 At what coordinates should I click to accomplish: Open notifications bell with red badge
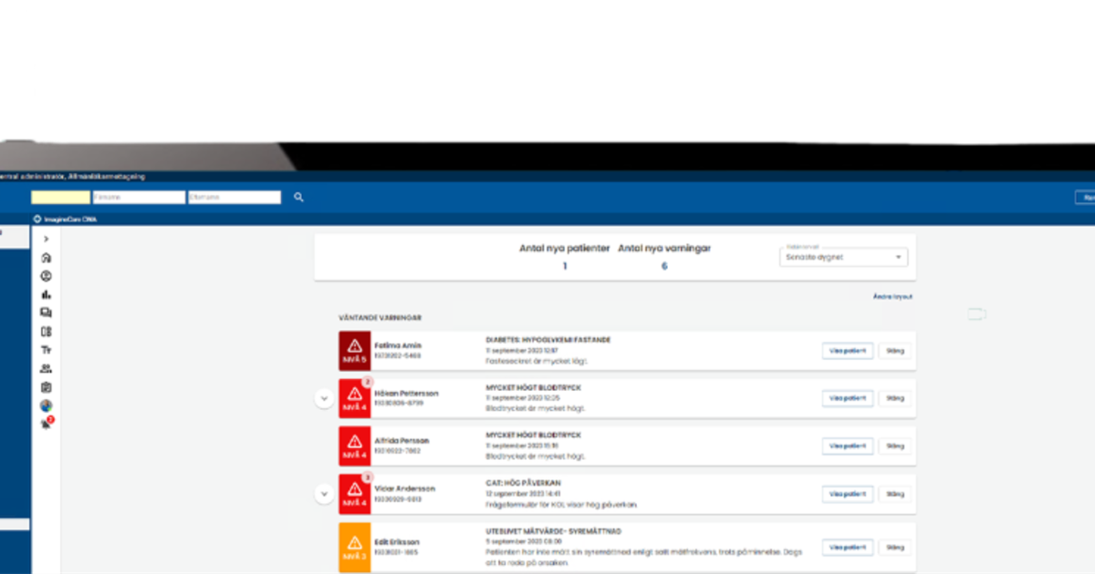46,423
